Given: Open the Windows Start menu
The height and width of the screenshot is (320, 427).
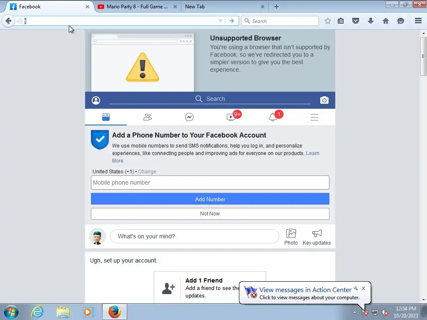Looking at the screenshot, I should [11, 312].
